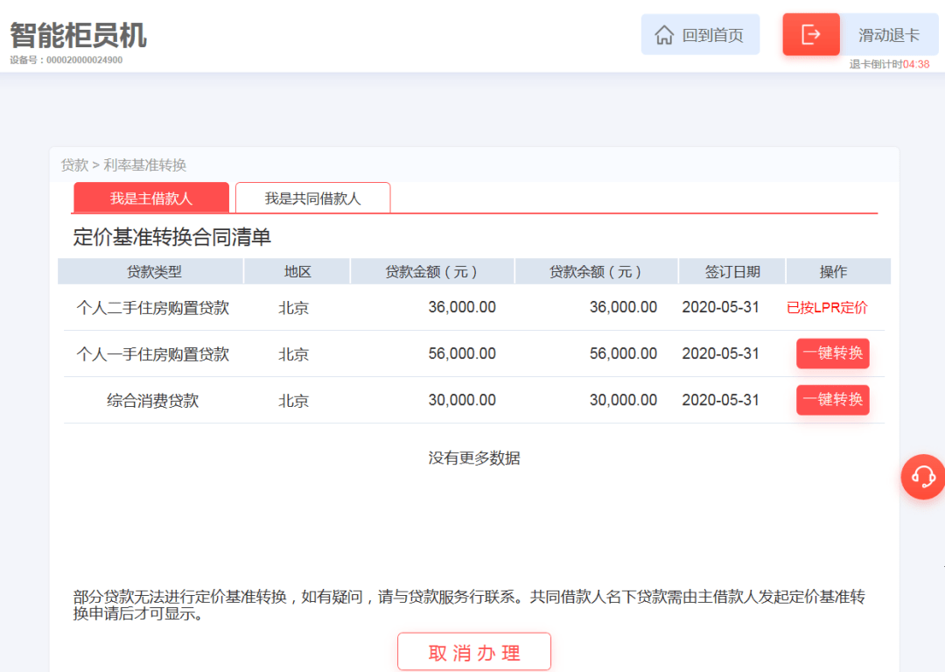This screenshot has width=945, height=672.
Task: Click the 签订日期 column header
Action: point(732,271)
